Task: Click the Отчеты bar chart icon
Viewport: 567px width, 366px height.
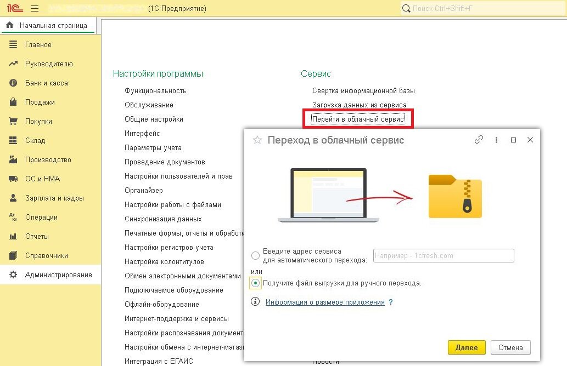Action: click(x=13, y=236)
